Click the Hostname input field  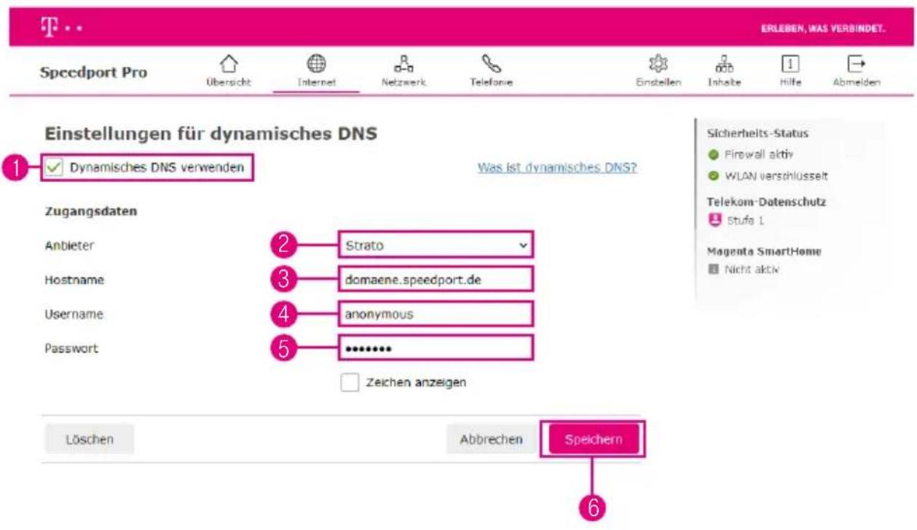click(436, 280)
